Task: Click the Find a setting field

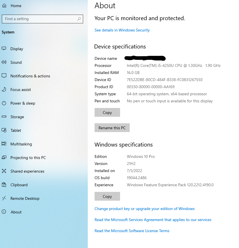Action: tap(40, 19)
